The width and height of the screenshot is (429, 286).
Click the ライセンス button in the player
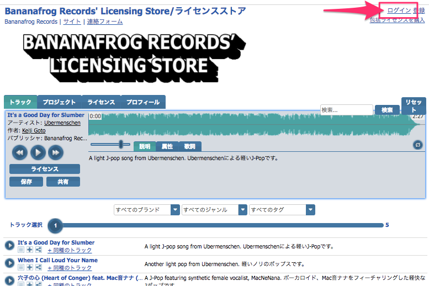pyautogui.click(x=45, y=169)
